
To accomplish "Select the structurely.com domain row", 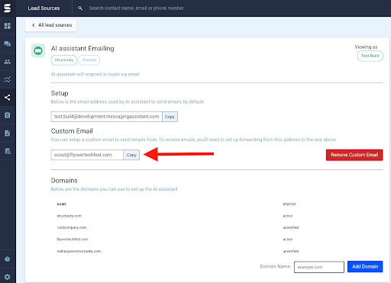I will [217, 216].
